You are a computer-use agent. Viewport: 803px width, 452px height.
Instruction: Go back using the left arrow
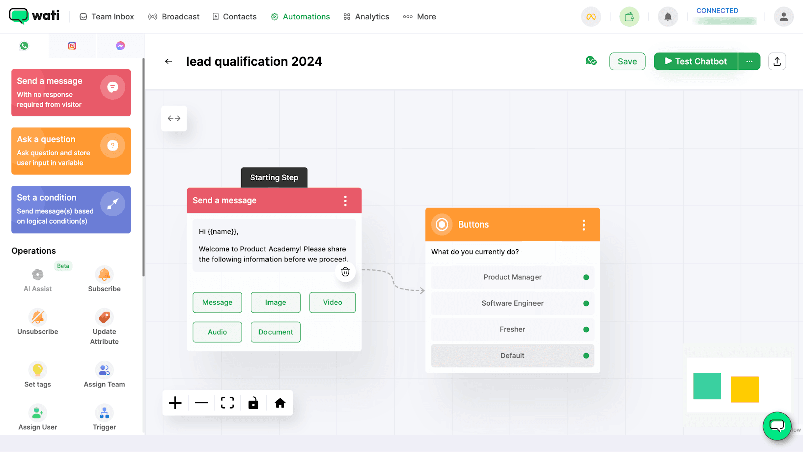coord(169,61)
